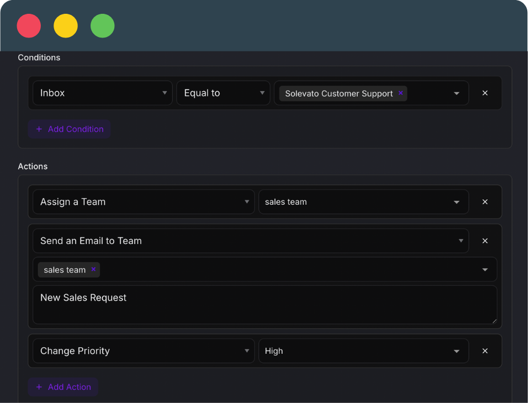Open the Change Priority action dropdown

(x=144, y=351)
